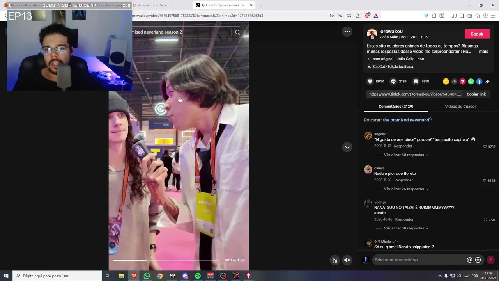Click the browser address bar URL
This screenshot has height=281, width=499.
point(198,16)
